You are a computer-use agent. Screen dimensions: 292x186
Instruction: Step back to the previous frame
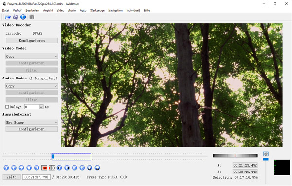click(x=14, y=168)
